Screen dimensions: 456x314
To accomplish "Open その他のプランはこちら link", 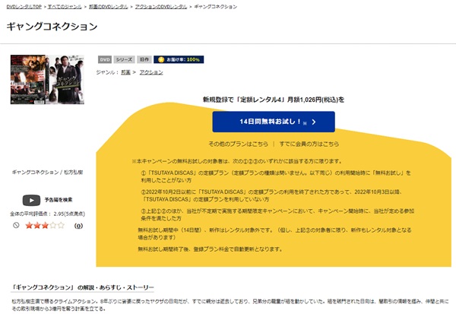I will click(238, 144).
